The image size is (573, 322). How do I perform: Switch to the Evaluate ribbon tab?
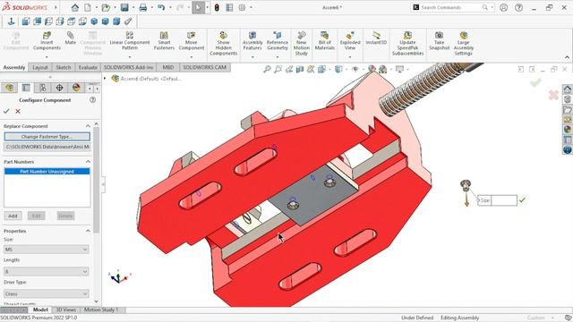[x=88, y=68]
